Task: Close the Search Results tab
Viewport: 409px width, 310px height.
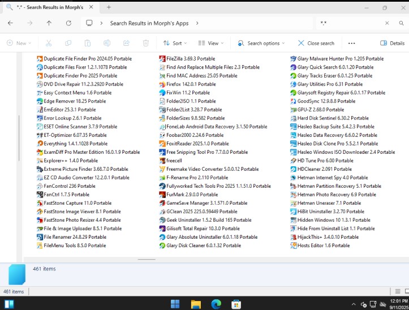Action: tap(91, 7)
